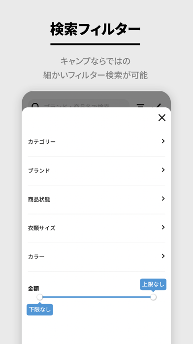This screenshot has width=193, height=344.
Task: Select the 商品状態 filter option
Action: click(x=96, y=199)
